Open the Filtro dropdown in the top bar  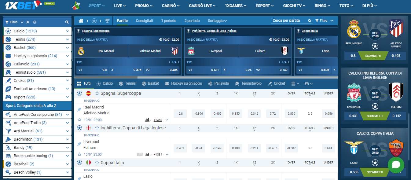[x=325, y=21]
